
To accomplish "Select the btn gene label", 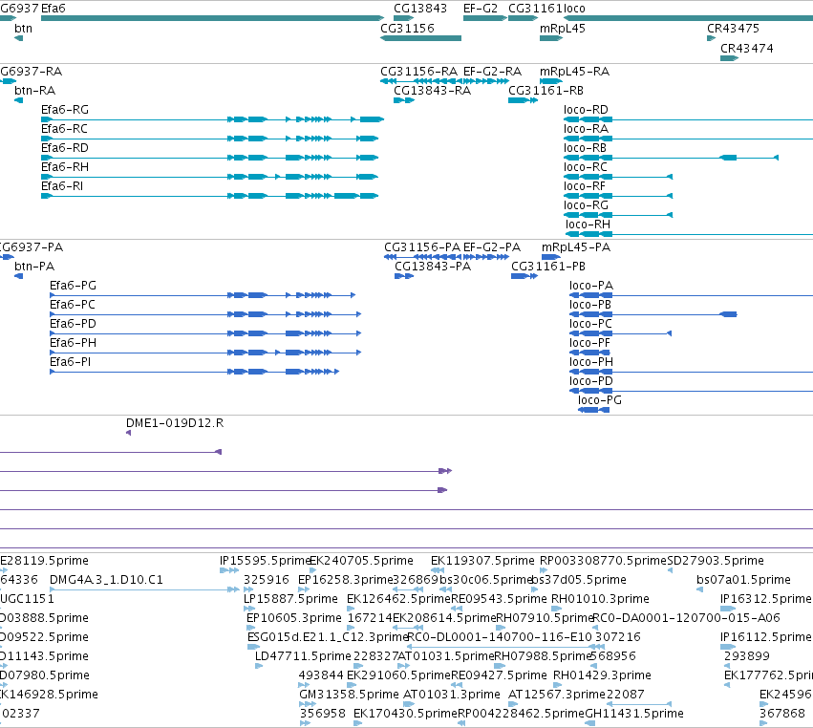I will pyautogui.click(x=23, y=29).
